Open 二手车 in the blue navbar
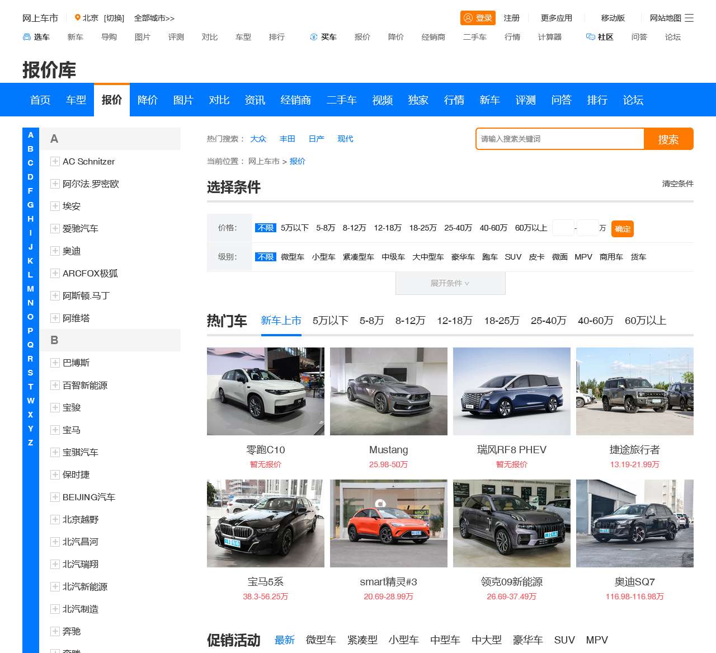Viewport: 716px width, 653px height. click(342, 100)
